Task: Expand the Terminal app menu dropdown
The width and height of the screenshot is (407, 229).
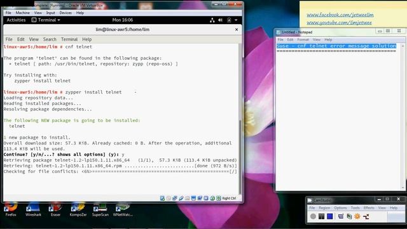Action: tap(46, 20)
